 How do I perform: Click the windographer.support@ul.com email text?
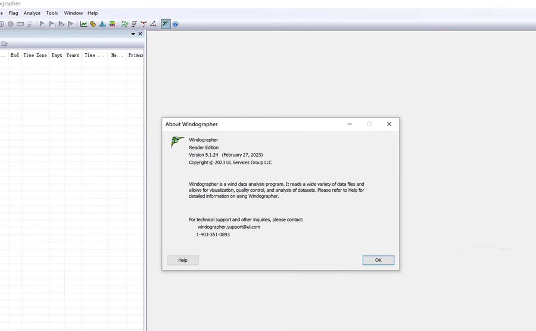[x=229, y=227]
